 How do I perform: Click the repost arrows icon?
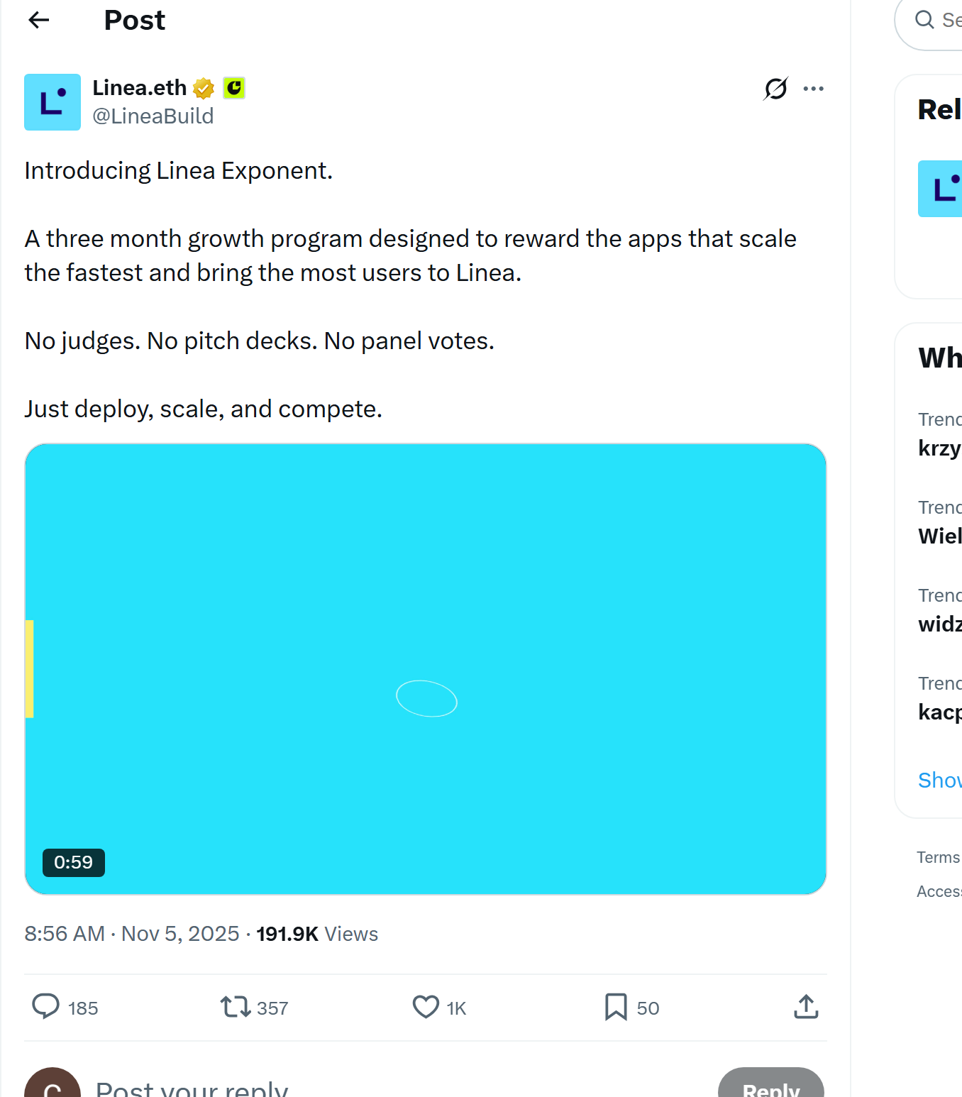click(x=235, y=1007)
